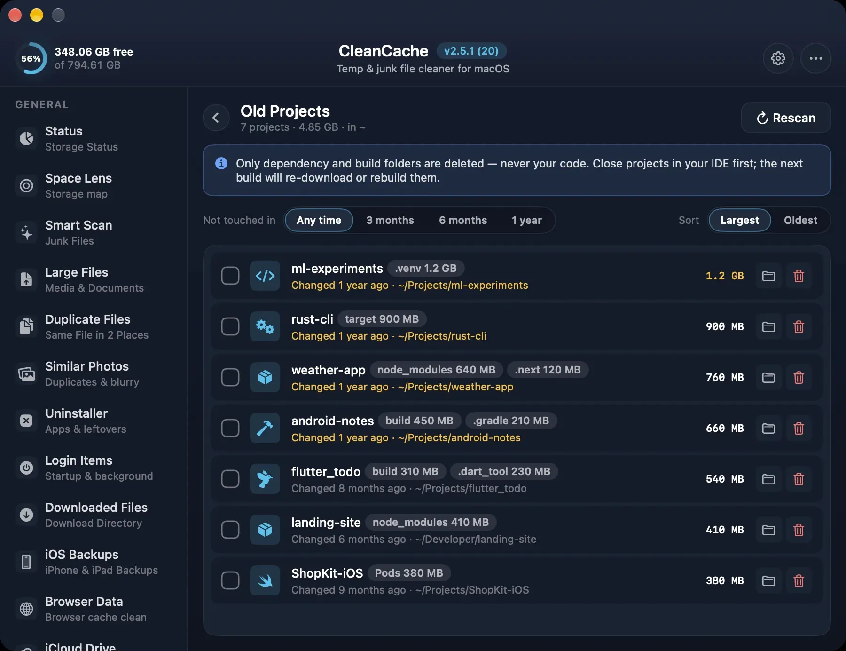Open Duplicate Files in the sidebar

point(94,326)
